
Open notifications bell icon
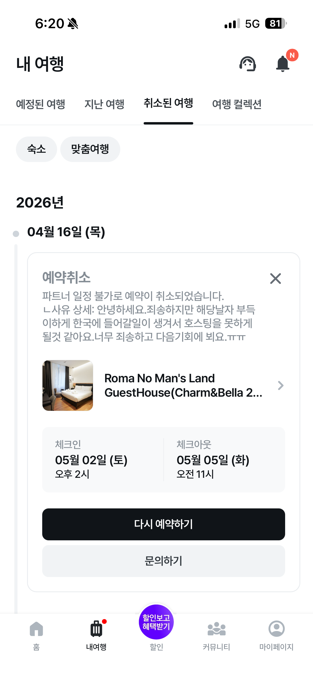click(x=283, y=64)
